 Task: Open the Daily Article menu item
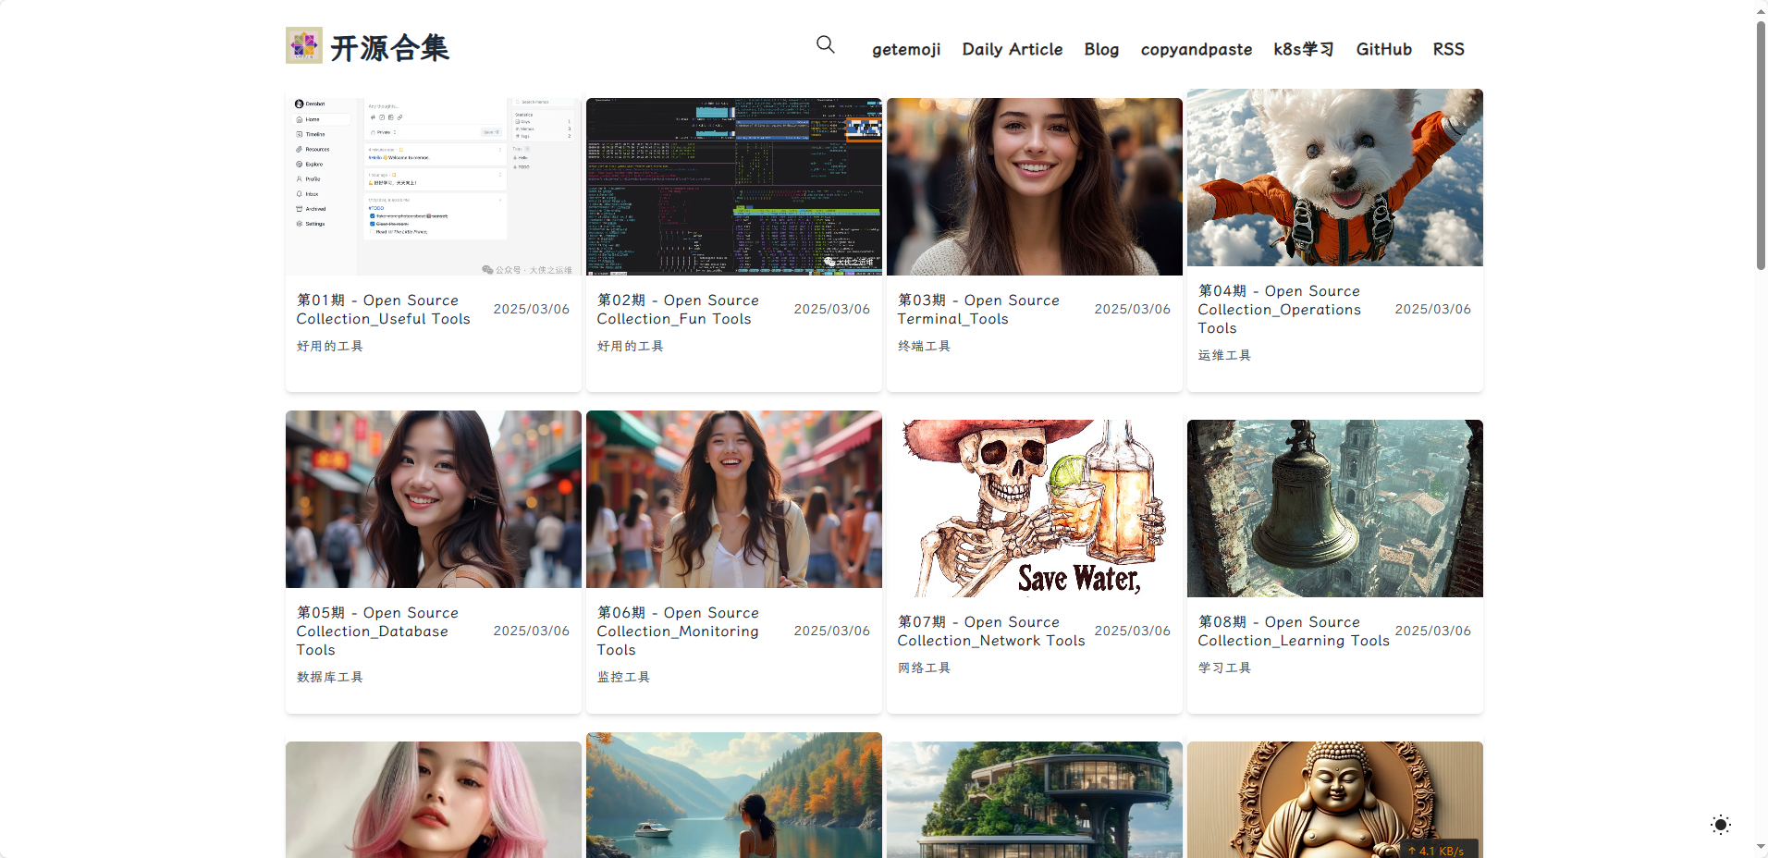pos(1012,50)
